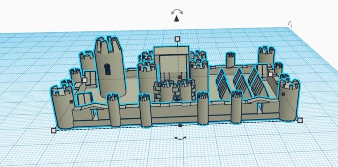338x167 pixels.
Task: Select the white corner handle near the back-right wall
Action: 270,74
